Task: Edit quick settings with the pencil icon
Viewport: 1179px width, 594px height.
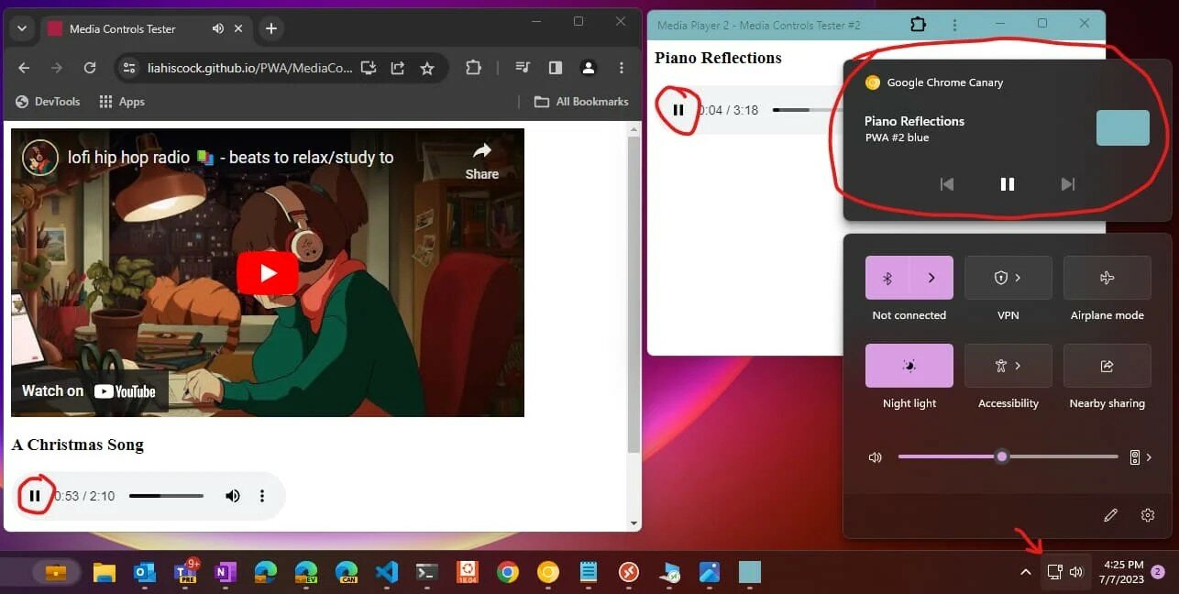Action: tap(1110, 515)
